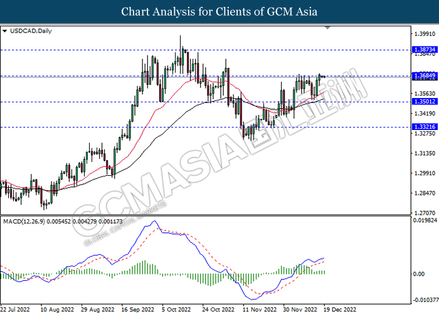Click the MACD value 0.005452
This screenshot has width=439, height=314.
(58, 222)
